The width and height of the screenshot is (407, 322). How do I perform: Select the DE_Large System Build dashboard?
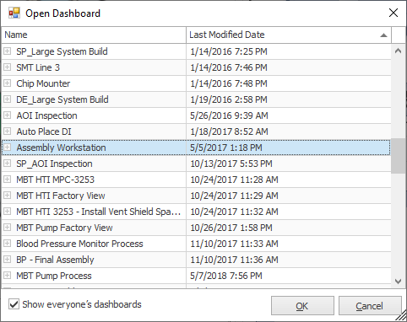point(62,99)
